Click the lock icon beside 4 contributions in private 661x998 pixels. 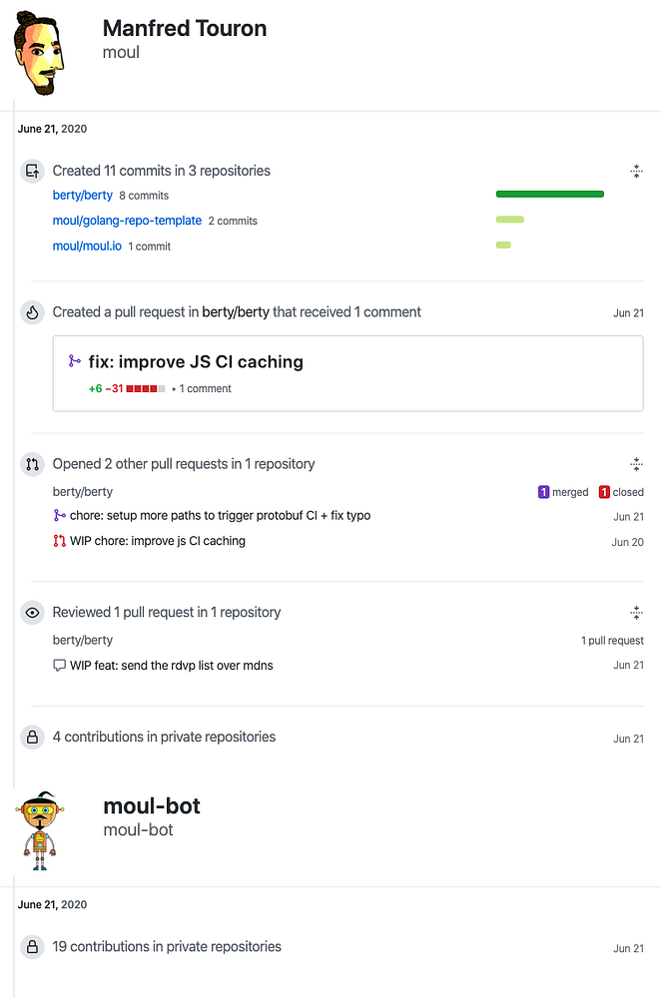click(33, 738)
